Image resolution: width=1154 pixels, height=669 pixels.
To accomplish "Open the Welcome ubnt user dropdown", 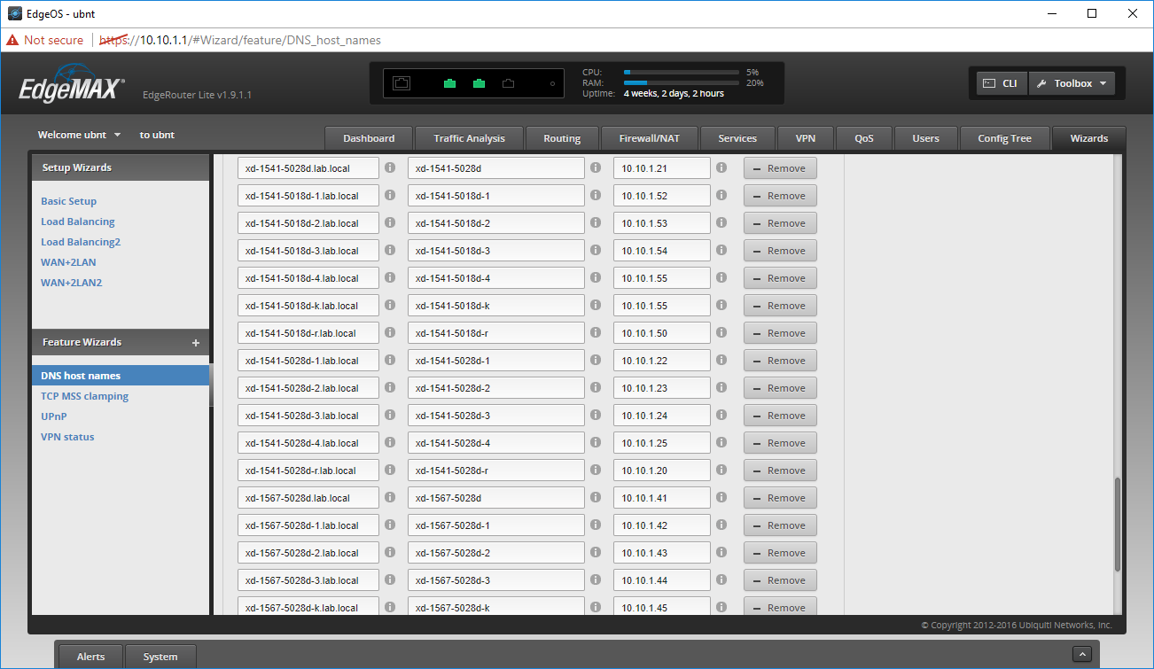I will click(x=79, y=135).
